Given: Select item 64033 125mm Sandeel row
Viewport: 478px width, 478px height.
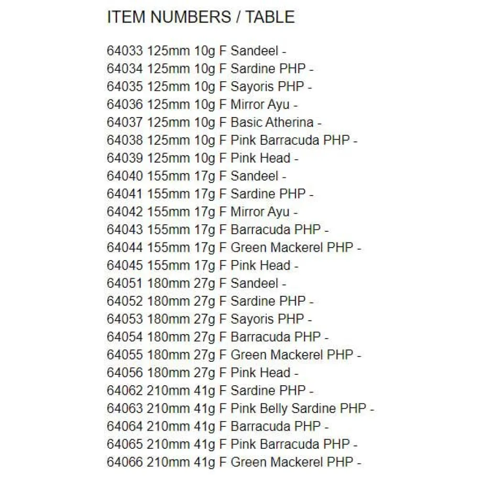Looking at the screenshot, I should (196, 51).
